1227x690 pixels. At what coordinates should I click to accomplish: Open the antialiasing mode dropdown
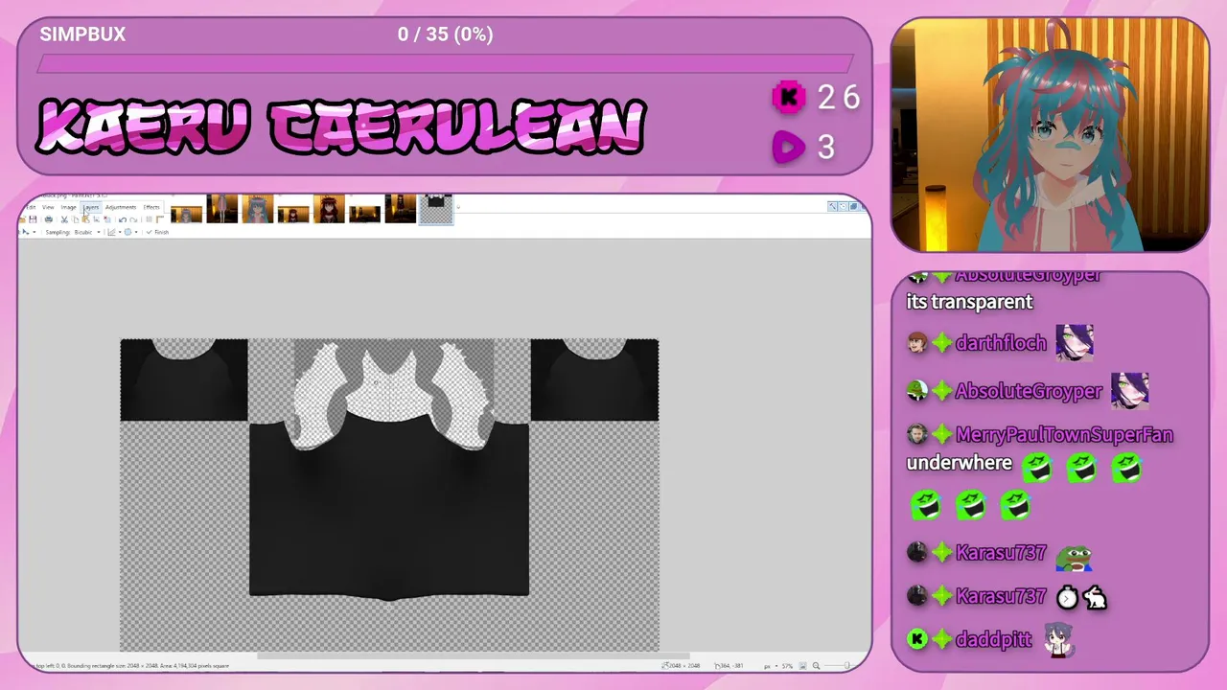coord(114,232)
